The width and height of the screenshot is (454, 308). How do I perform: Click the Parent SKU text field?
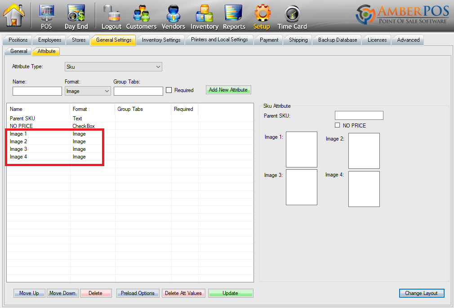tap(359, 115)
